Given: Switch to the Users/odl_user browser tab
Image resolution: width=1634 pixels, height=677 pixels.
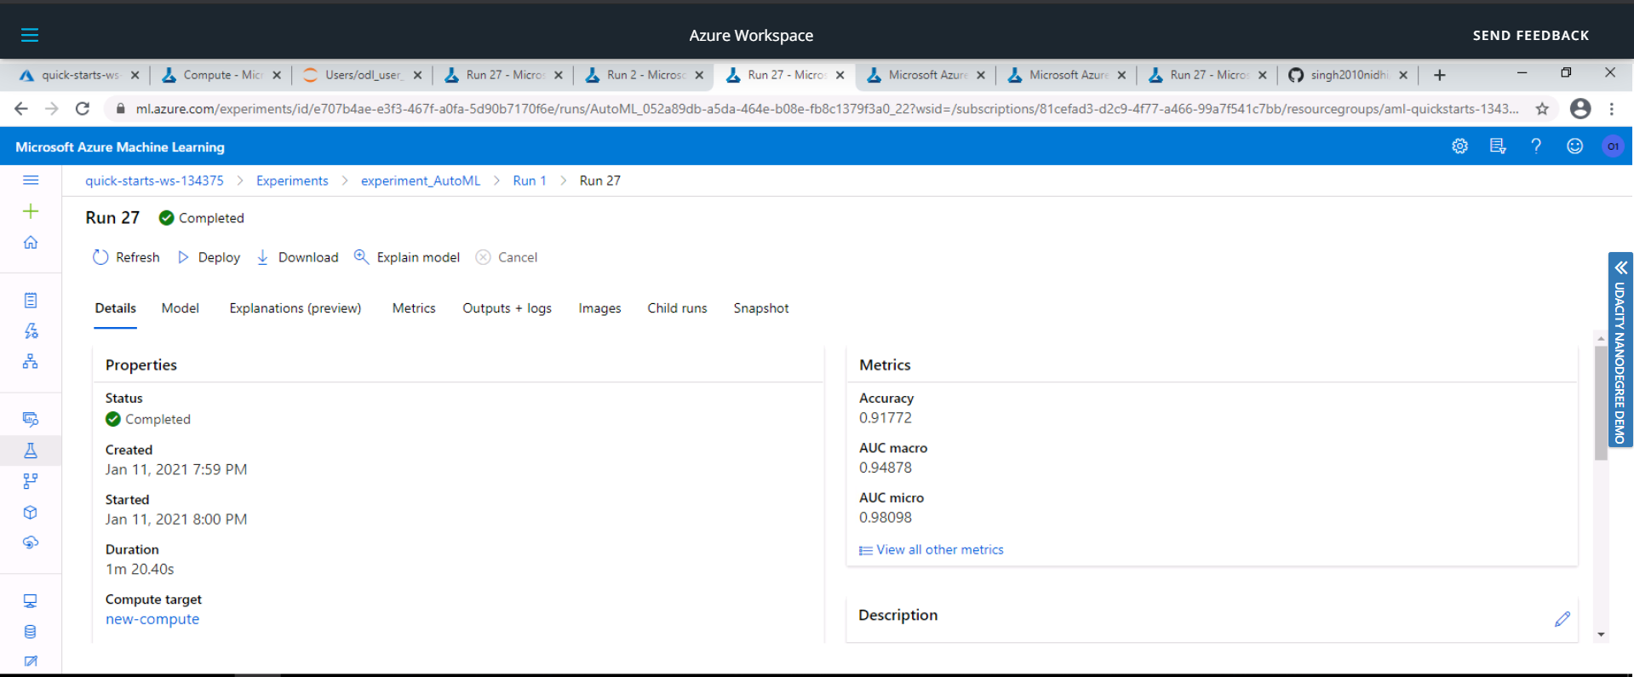Looking at the screenshot, I should click(x=363, y=75).
